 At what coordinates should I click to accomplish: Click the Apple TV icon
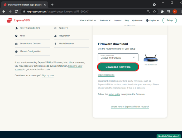55,28
